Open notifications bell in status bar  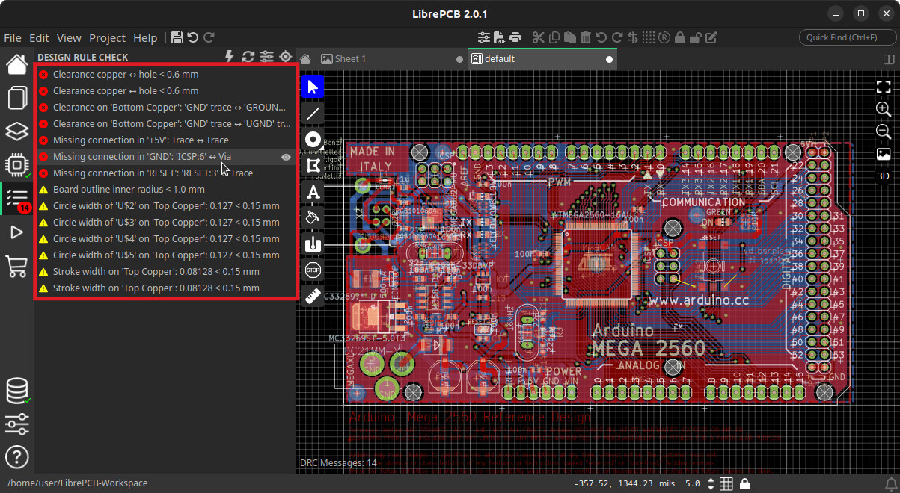[x=890, y=483]
